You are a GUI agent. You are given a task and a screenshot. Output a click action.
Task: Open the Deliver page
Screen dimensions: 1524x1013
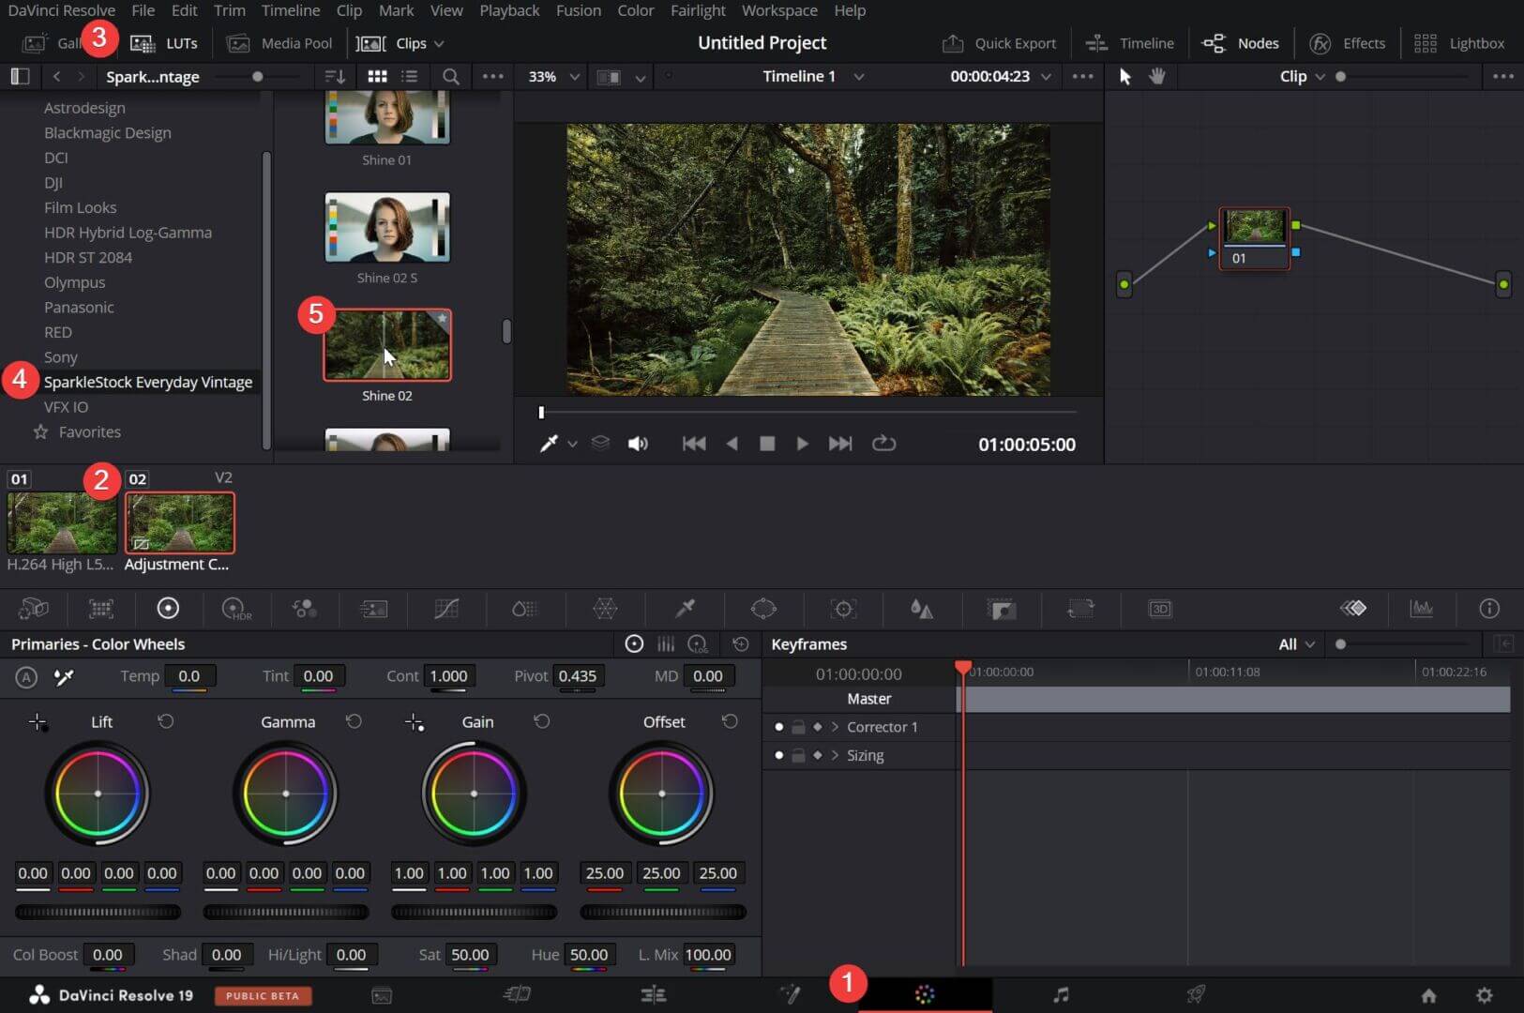1199,994
